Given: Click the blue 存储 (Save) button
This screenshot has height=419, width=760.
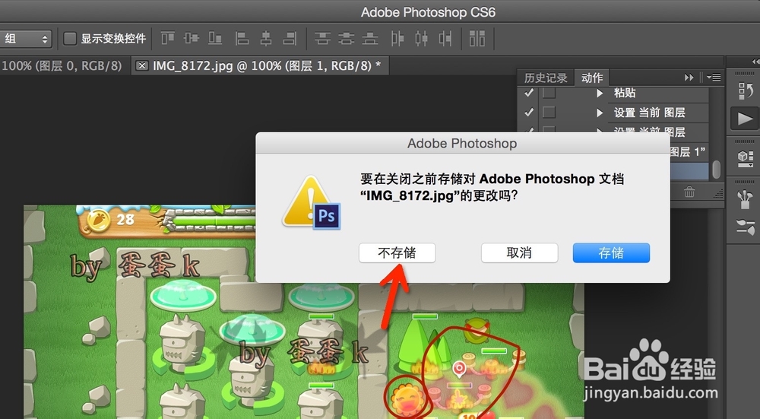Looking at the screenshot, I should tap(611, 252).
